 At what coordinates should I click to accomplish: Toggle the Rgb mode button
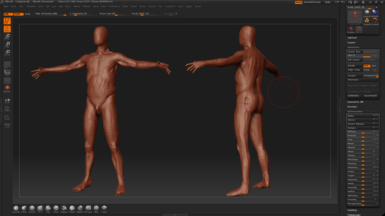tap(8, 14)
